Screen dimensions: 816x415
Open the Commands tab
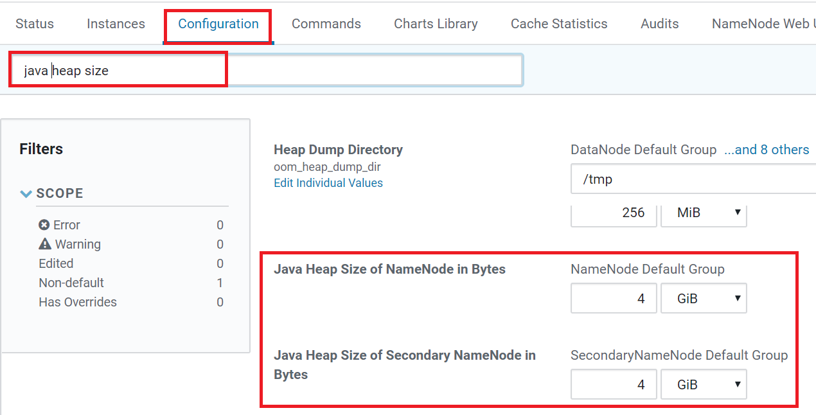(x=326, y=24)
